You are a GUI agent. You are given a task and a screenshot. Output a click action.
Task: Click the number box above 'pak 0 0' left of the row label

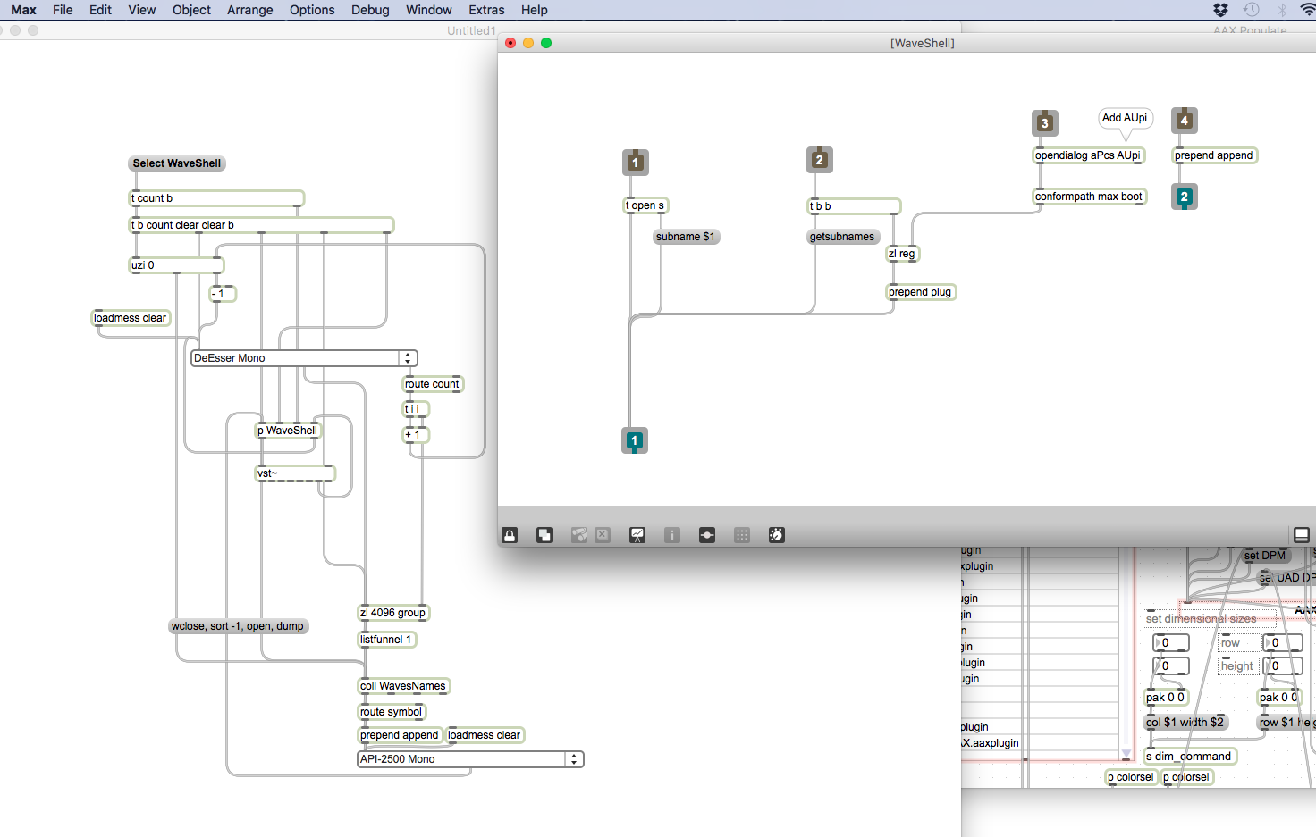coord(1170,643)
